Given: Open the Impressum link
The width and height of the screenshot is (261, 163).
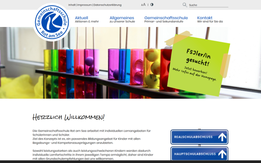Looking at the screenshot, I should (x=84, y=5).
